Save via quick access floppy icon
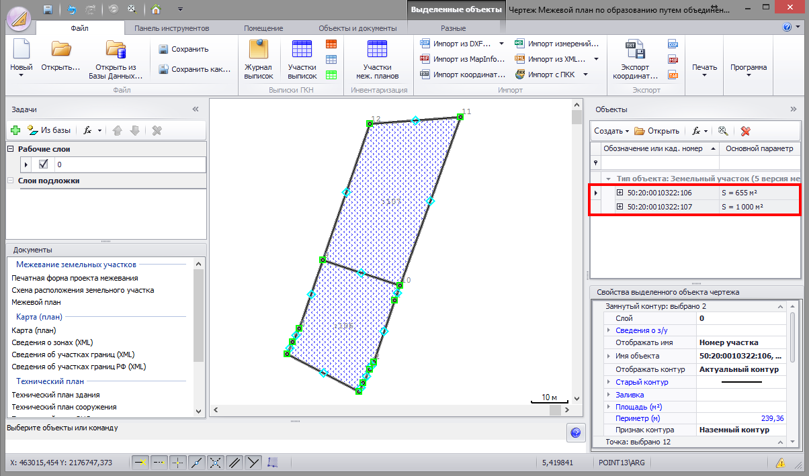 coord(48,9)
